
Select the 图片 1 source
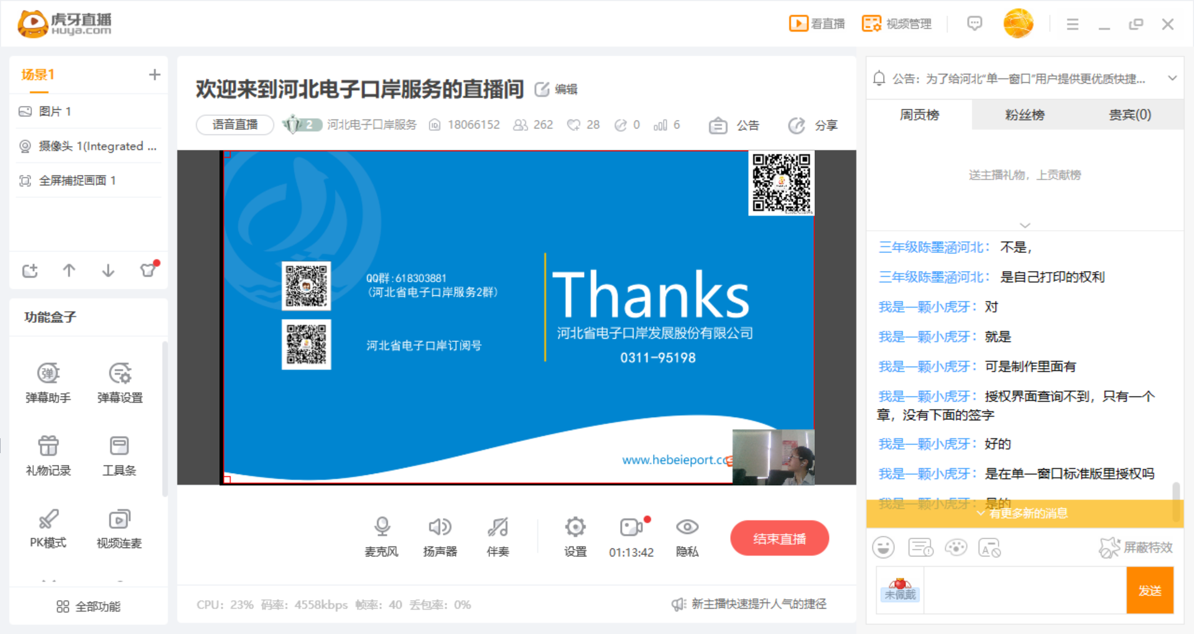pyautogui.click(x=88, y=111)
